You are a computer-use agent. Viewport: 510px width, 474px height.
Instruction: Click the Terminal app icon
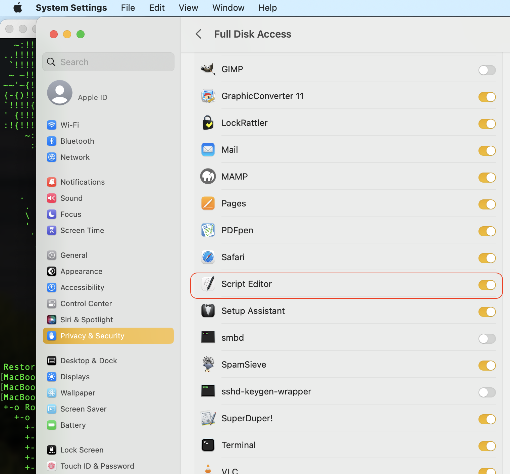tap(208, 445)
